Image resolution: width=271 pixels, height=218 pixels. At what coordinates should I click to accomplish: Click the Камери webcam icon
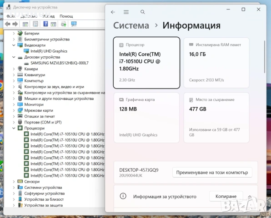20,69
